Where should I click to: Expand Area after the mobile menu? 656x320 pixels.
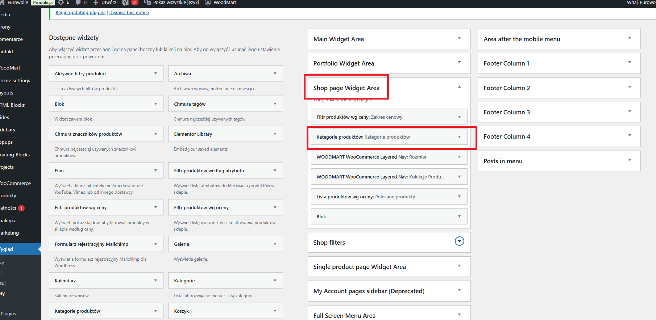click(x=559, y=39)
